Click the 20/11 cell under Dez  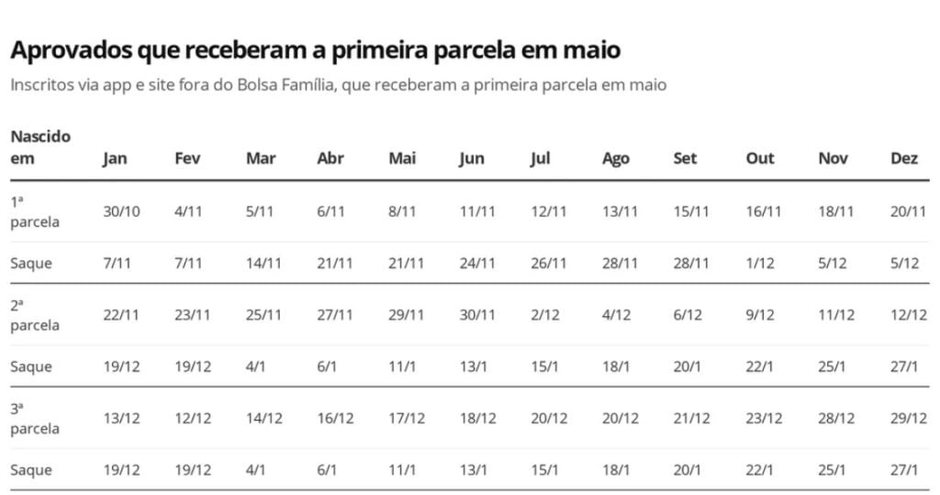click(908, 212)
